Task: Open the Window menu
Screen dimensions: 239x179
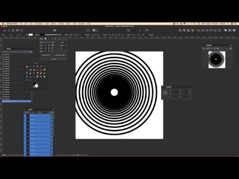Action: tap(82, 24)
